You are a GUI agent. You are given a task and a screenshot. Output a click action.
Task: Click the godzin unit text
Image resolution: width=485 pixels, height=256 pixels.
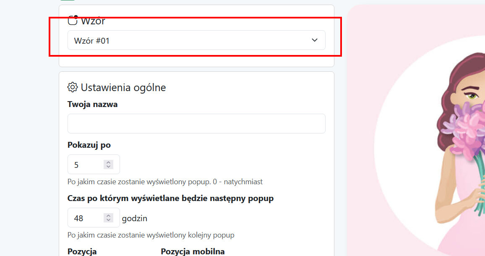[135, 218]
